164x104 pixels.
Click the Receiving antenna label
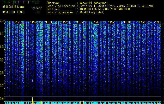pyautogui.click(x=60, y=12)
